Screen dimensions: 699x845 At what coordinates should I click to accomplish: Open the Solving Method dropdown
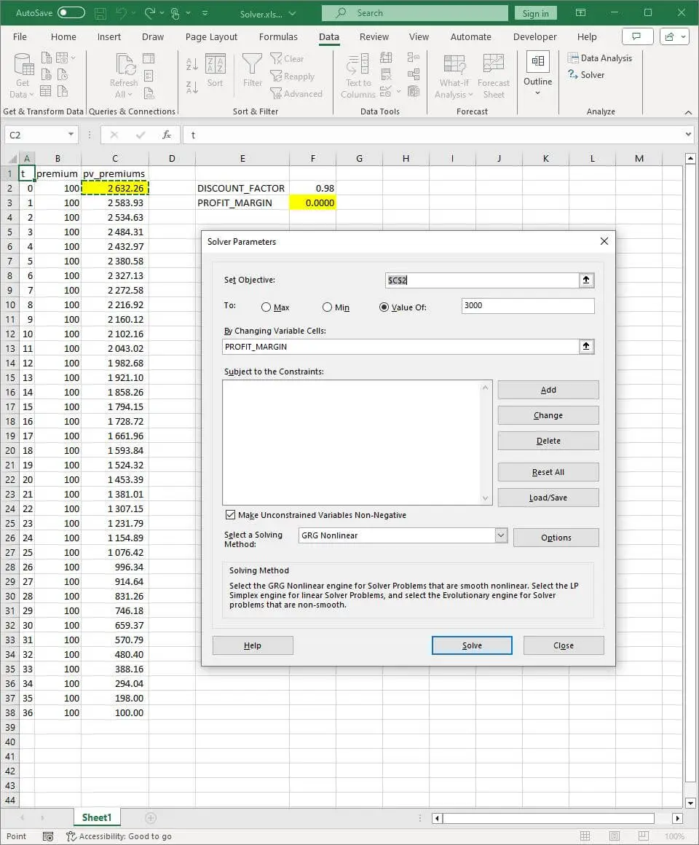[501, 535]
